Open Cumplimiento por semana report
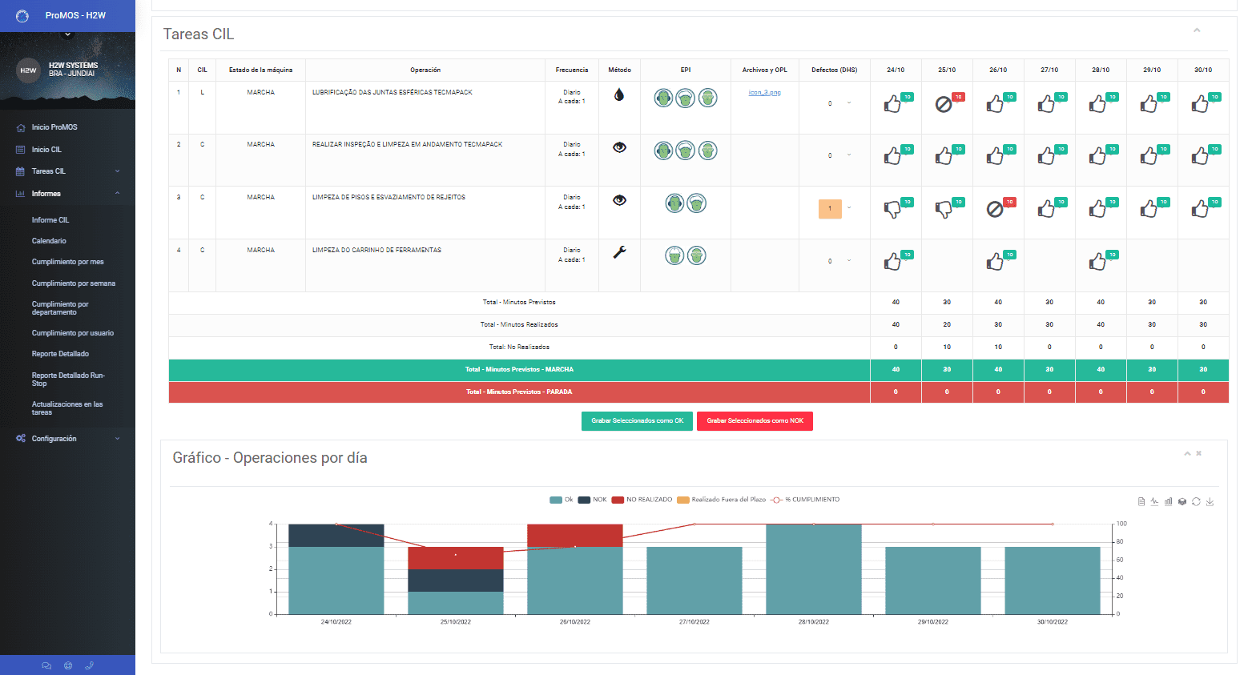This screenshot has height=675, width=1252. pos(73,283)
